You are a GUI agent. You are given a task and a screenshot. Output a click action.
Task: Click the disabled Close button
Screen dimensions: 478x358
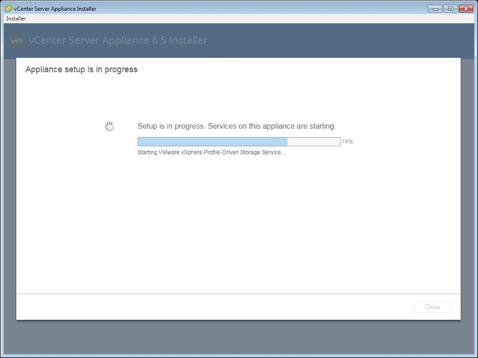tap(433, 307)
